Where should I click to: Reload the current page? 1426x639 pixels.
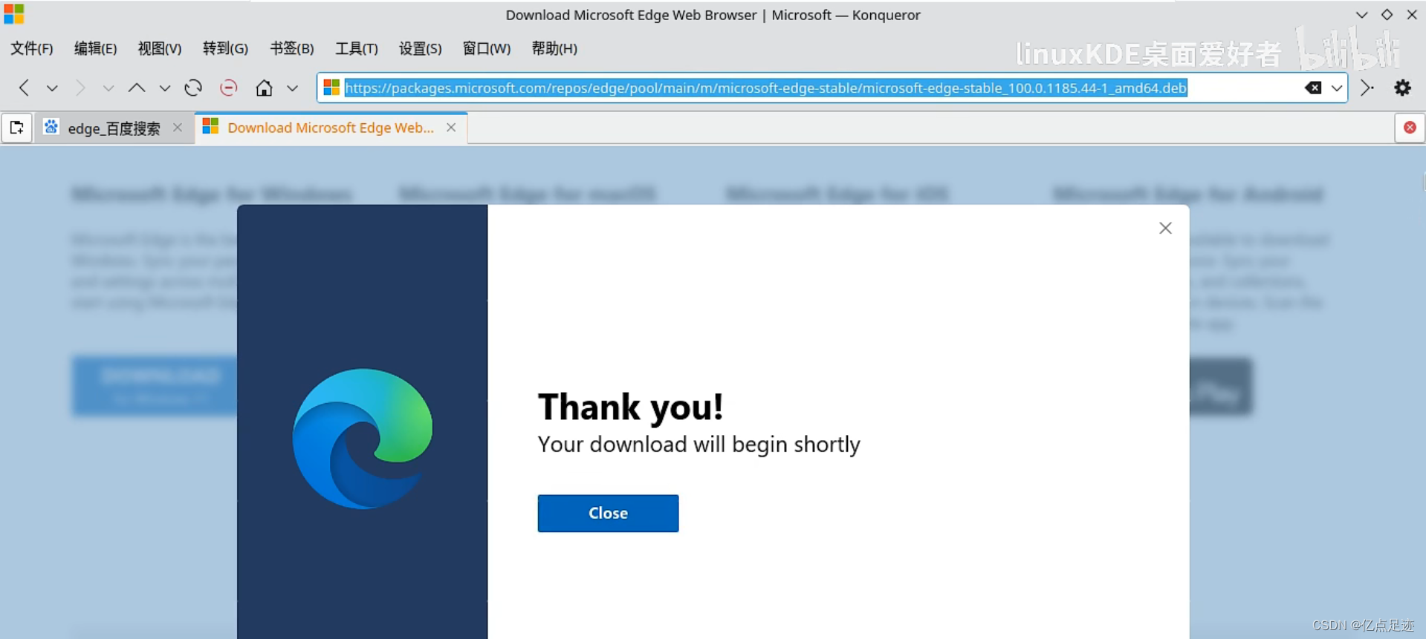[193, 88]
